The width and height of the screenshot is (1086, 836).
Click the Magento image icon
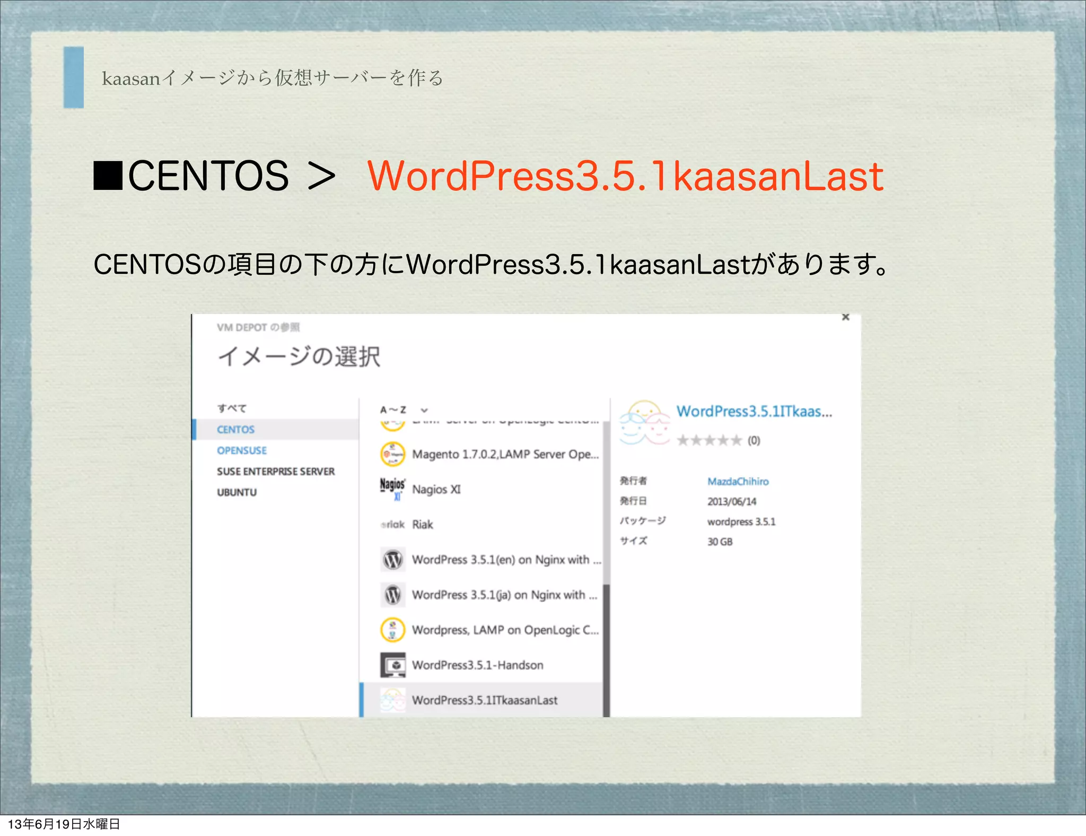click(392, 454)
